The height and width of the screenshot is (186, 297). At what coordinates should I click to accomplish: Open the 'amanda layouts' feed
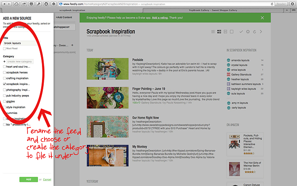pyautogui.click(x=240, y=60)
